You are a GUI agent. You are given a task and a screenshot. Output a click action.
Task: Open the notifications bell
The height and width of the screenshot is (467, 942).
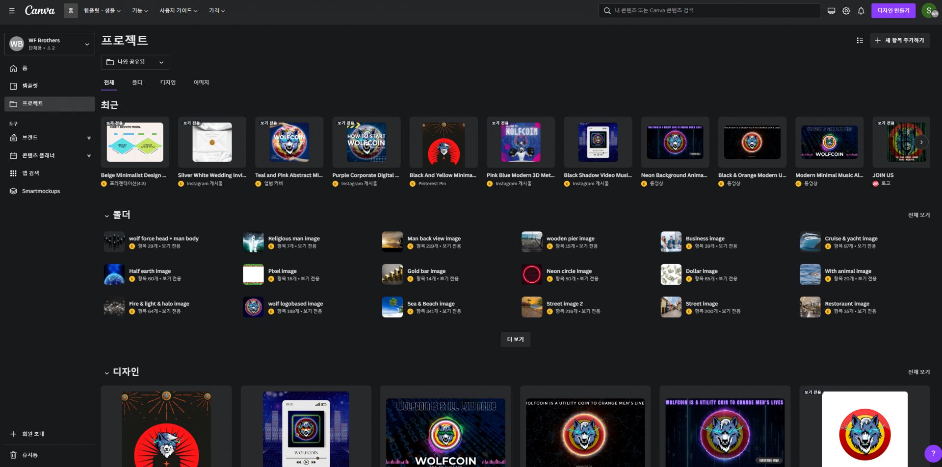(861, 11)
